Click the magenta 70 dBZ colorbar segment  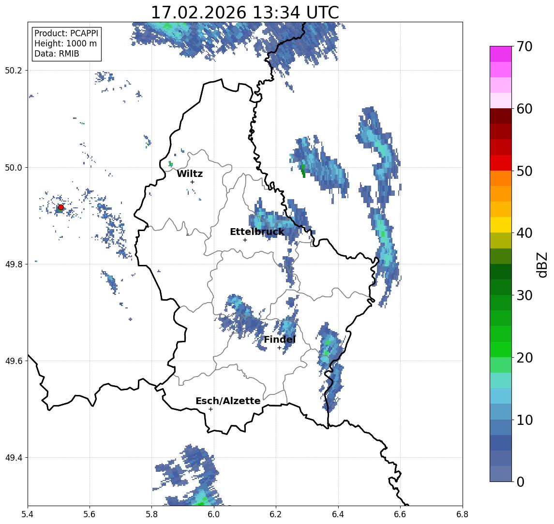pyautogui.click(x=501, y=54)
